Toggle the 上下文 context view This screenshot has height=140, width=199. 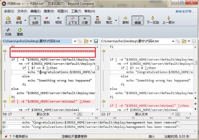click(72, 20)
